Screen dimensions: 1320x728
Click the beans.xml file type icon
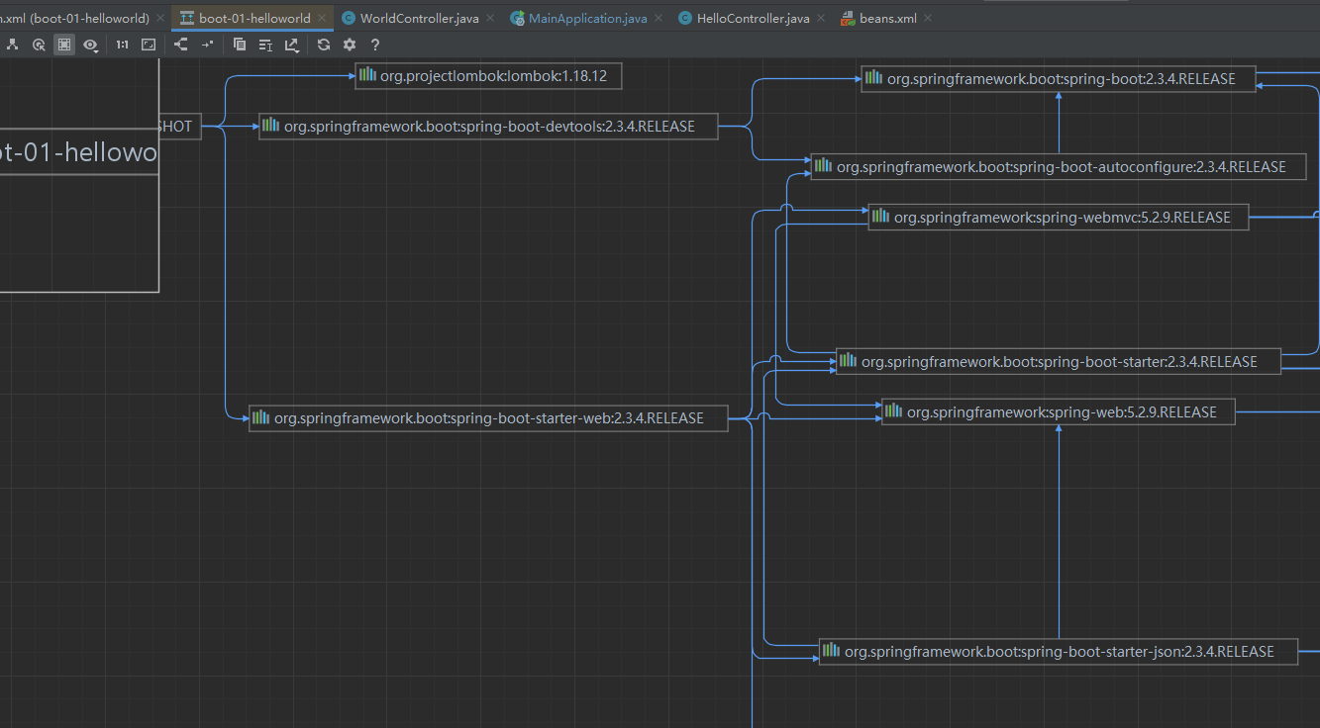(848, 19)
